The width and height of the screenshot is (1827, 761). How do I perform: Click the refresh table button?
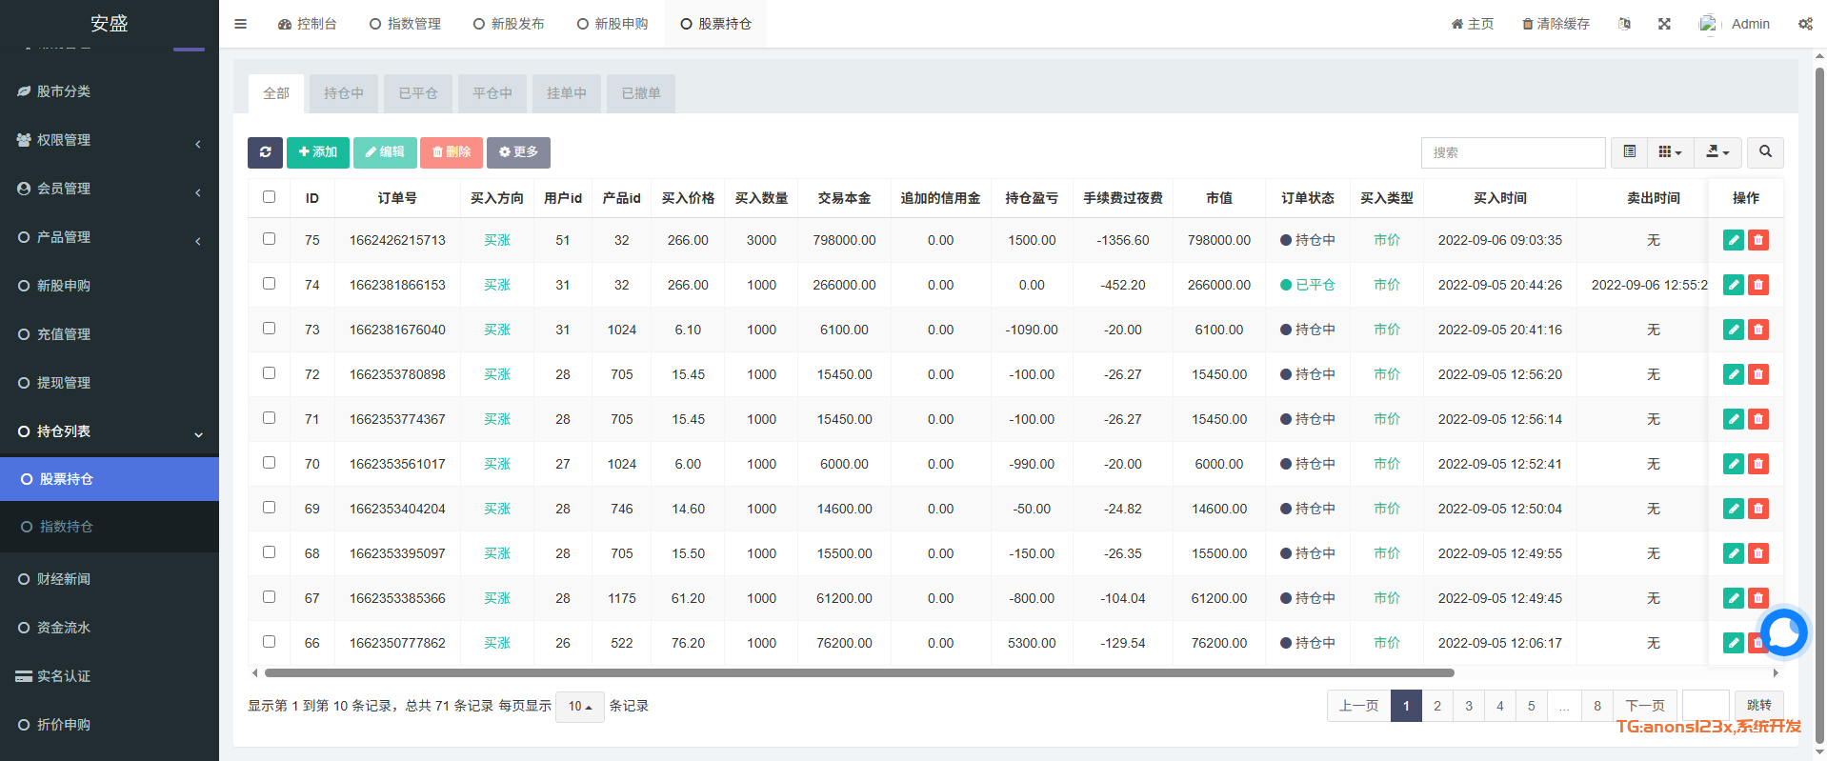click(265, 152)
